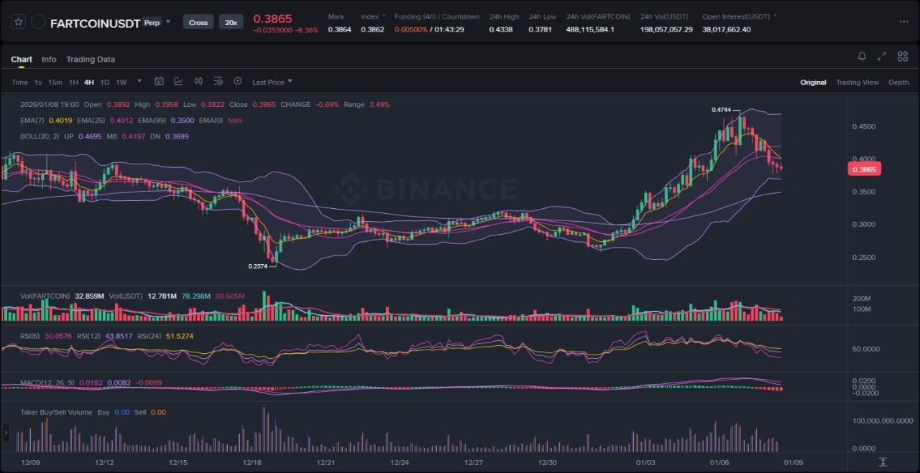
Task: Switch to the Info tab
Action: click(49, 60)
